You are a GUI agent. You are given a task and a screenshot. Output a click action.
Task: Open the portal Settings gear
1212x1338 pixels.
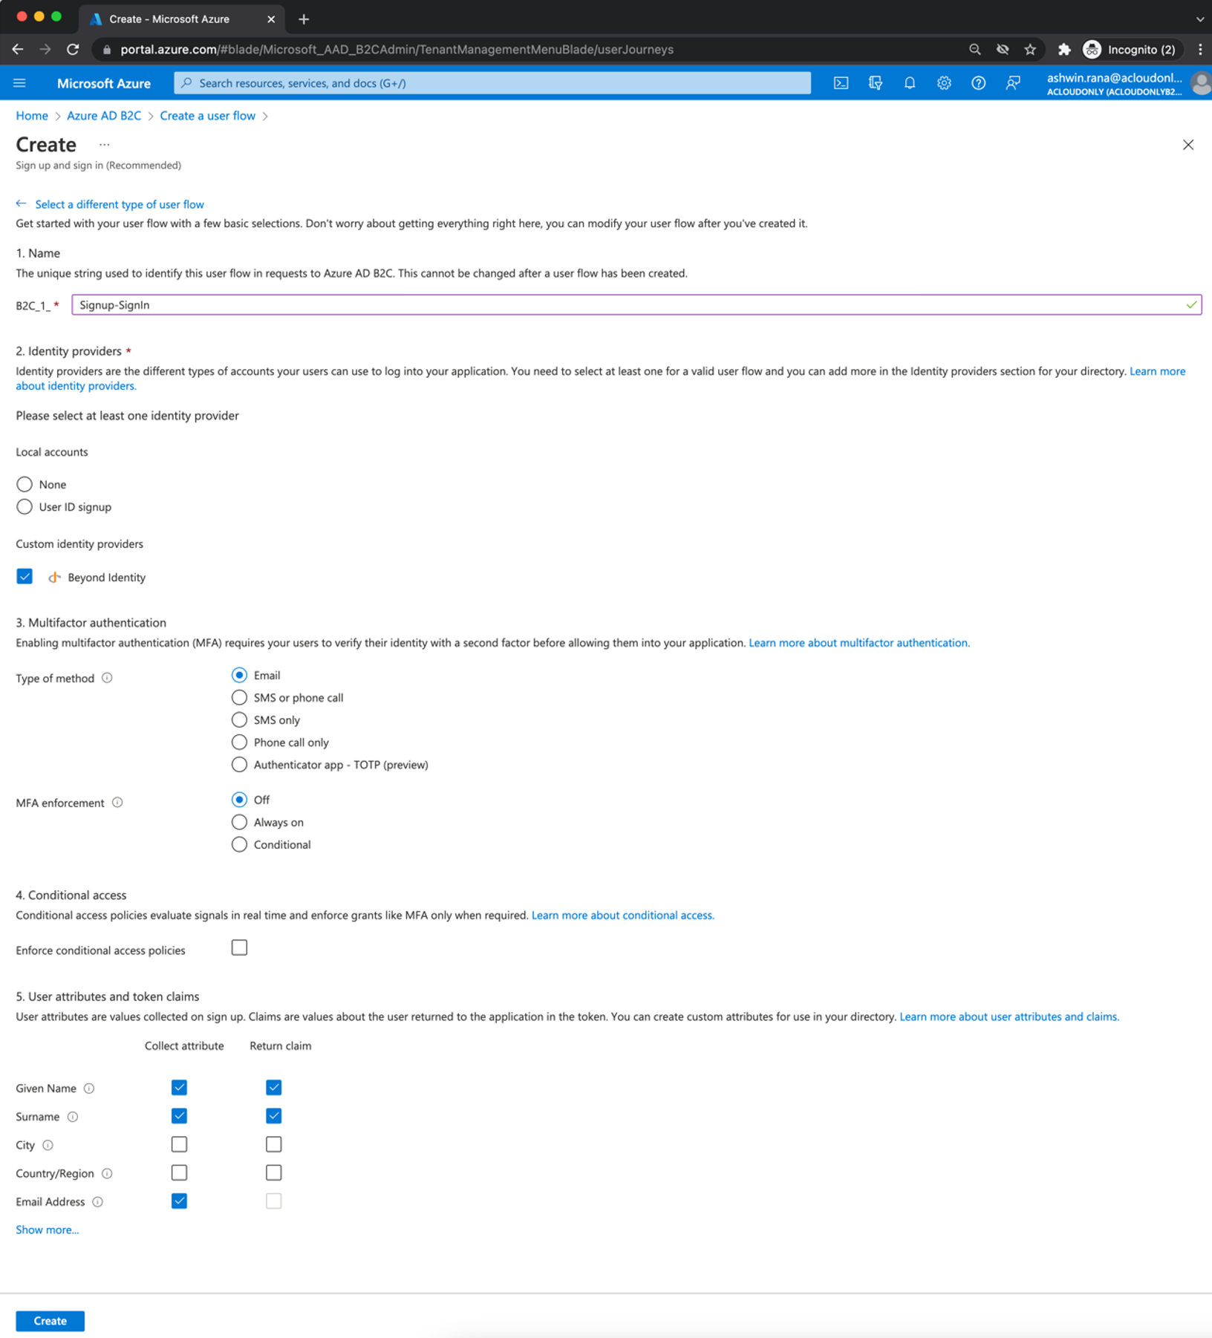click(944, 82)
